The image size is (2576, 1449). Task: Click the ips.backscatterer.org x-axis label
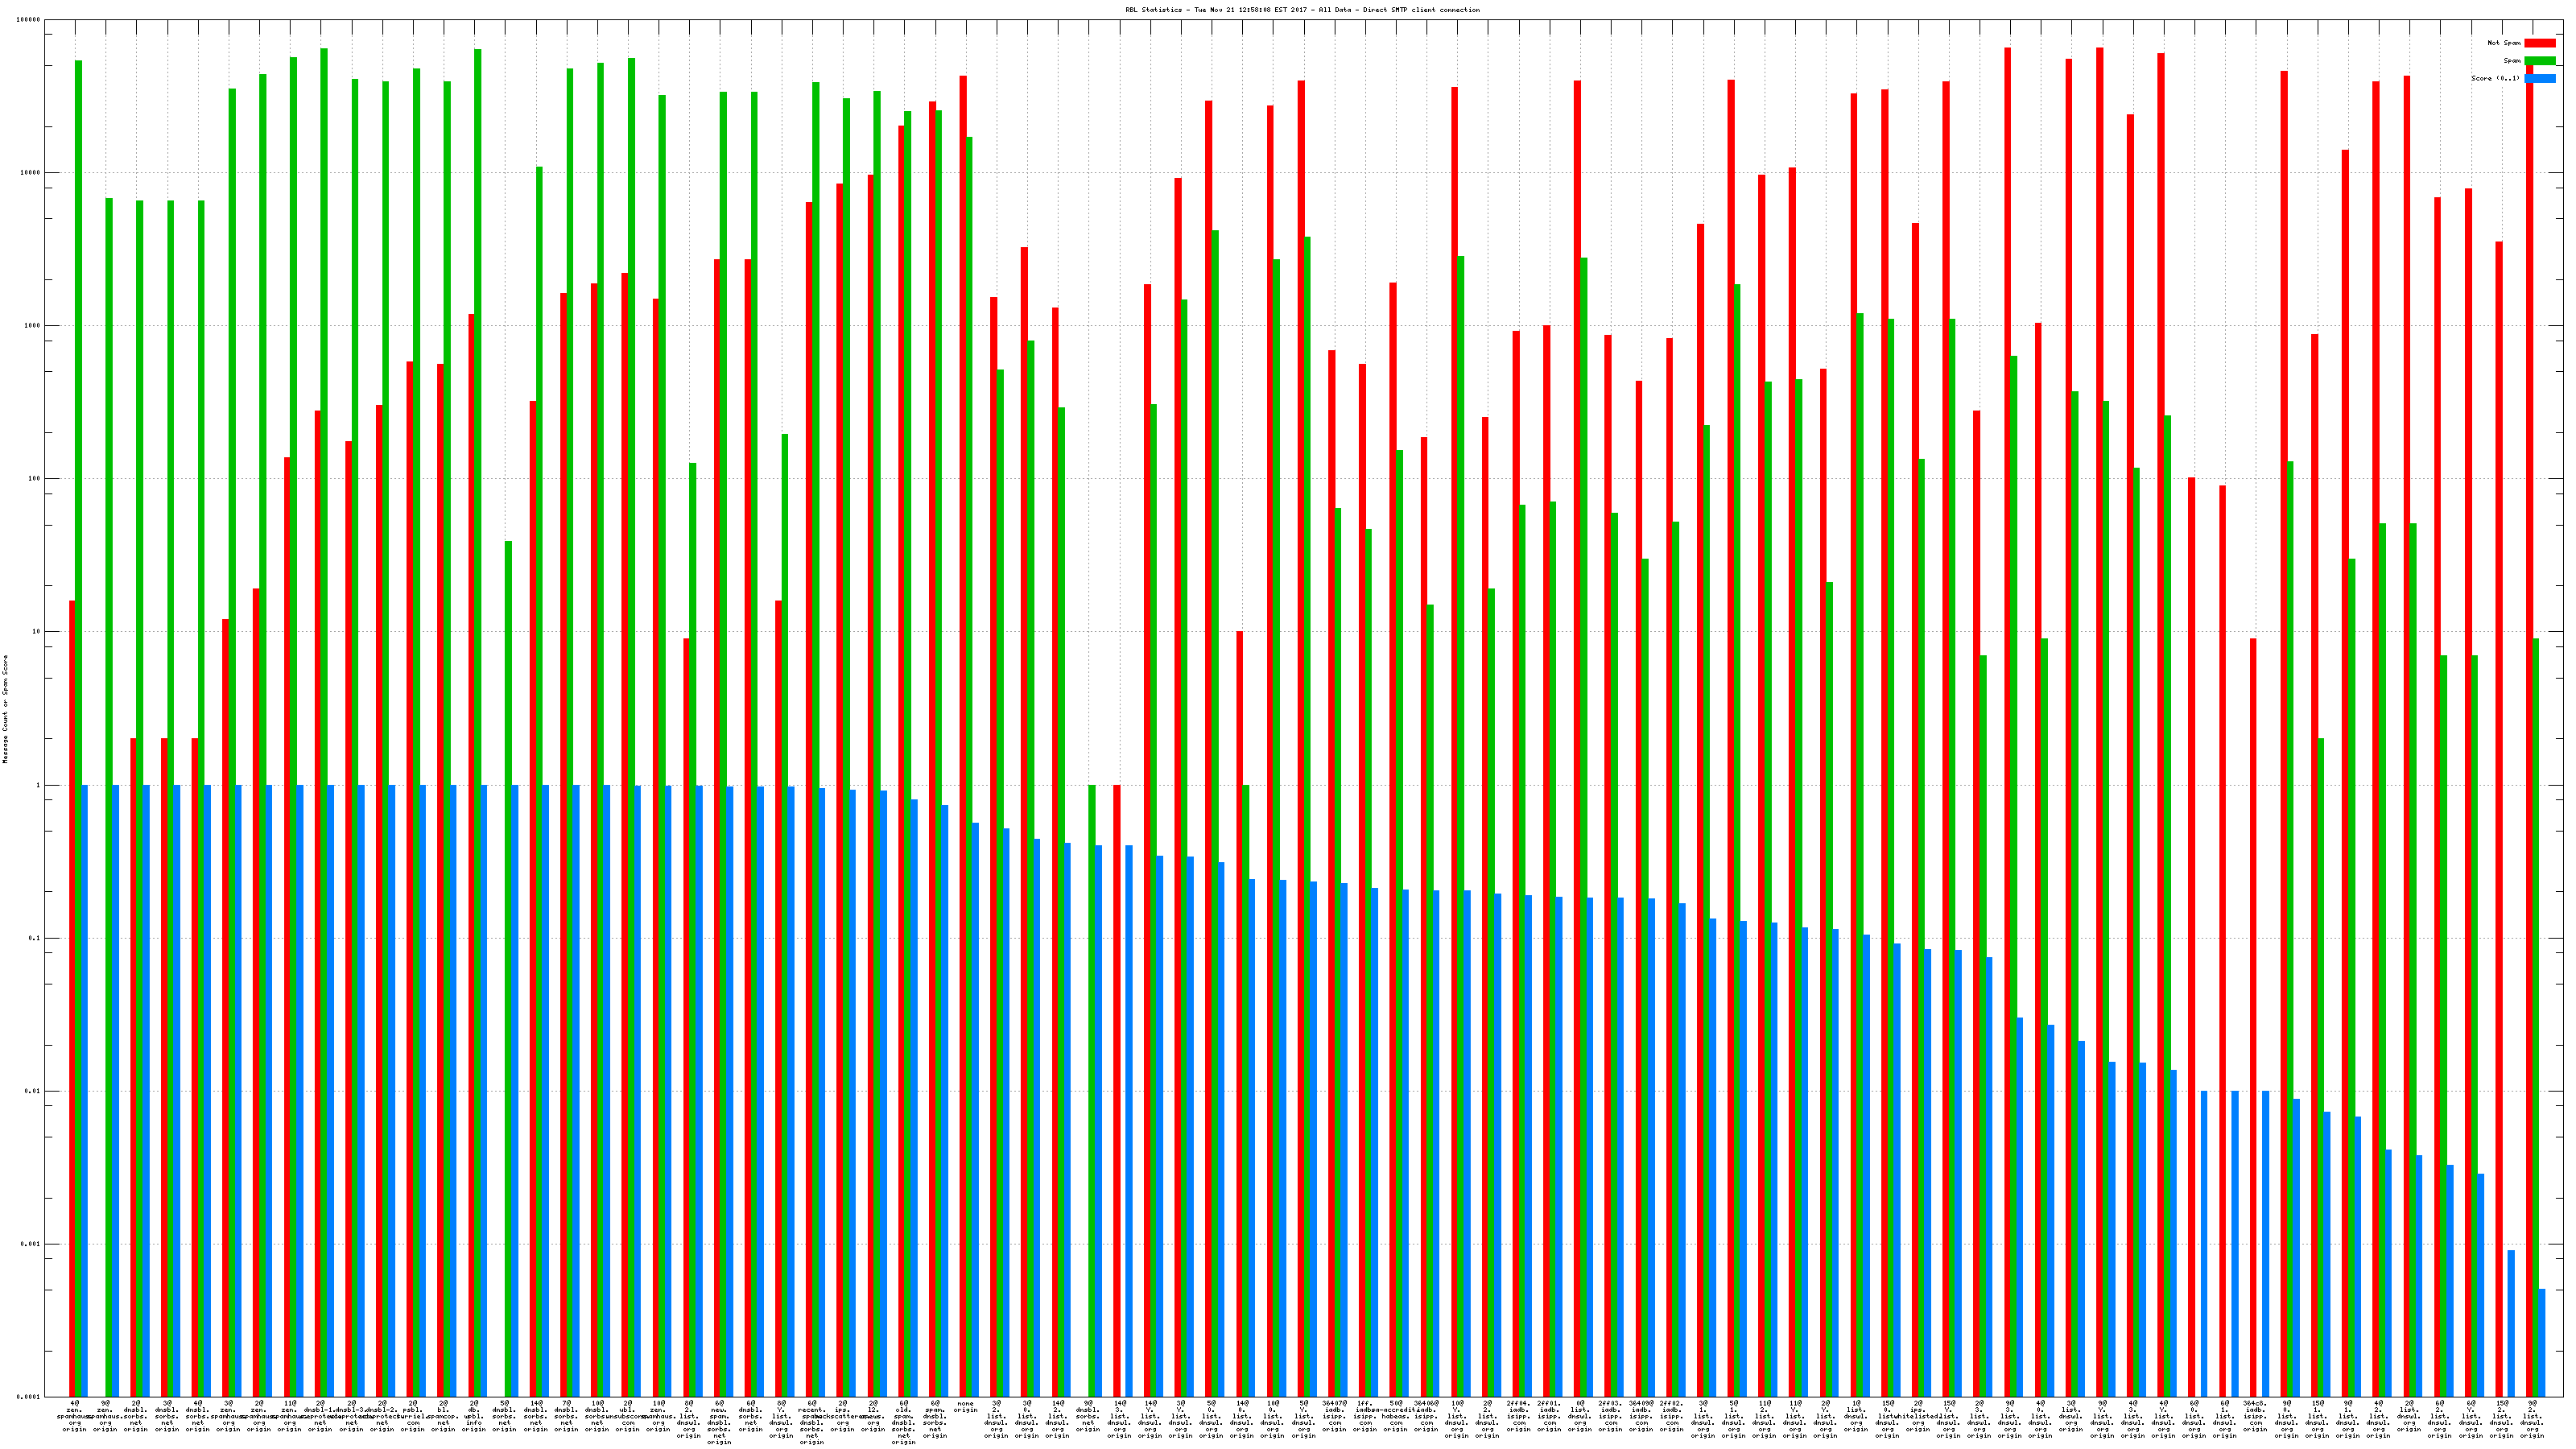pos(843,1416)
